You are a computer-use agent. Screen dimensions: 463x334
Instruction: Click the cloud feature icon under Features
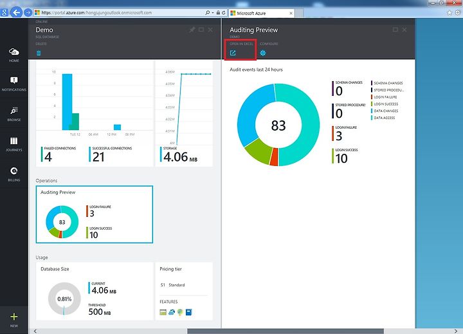click(x=172, y=312)
